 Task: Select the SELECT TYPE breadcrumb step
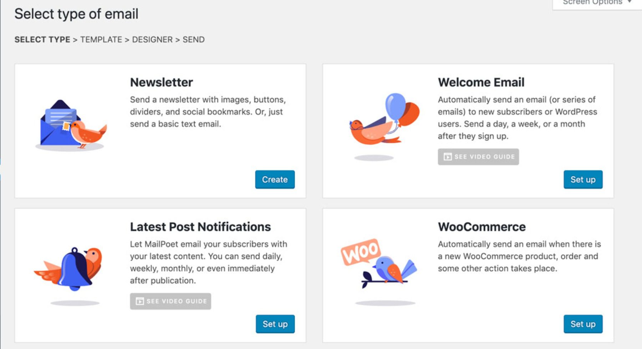(42, 40)
